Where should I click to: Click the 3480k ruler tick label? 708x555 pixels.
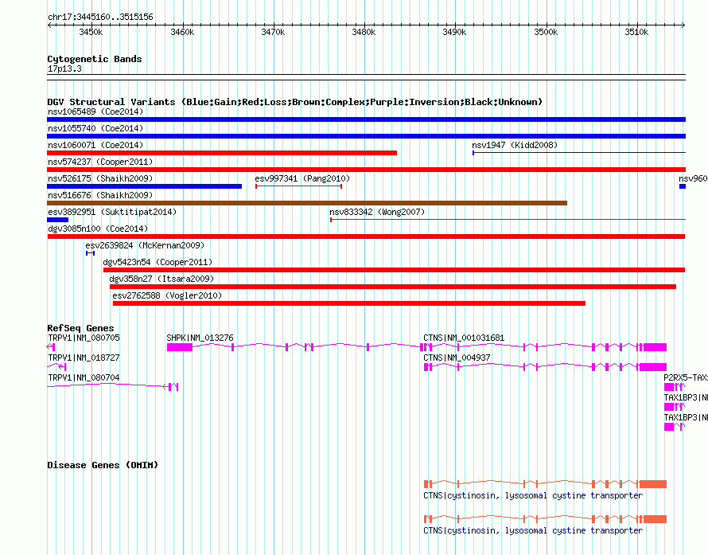pos(364,32)
